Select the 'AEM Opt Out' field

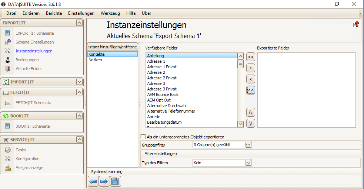coord(191,100)
